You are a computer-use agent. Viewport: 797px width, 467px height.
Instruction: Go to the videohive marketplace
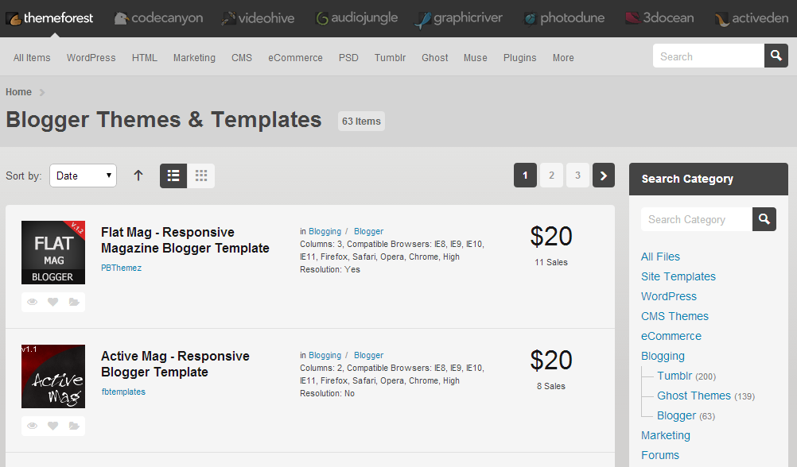259,18
